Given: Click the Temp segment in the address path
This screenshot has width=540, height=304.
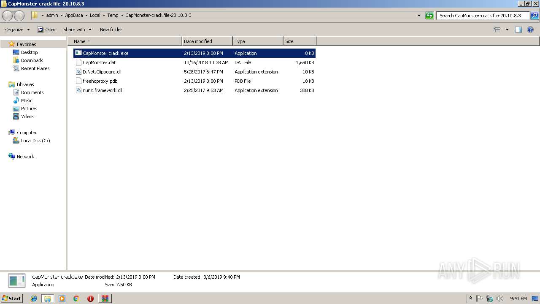Looking at the screenshot, I should (113, 16).
